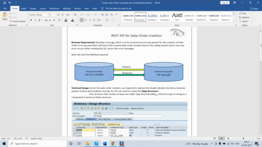Increase the font size

click(59, 15)
